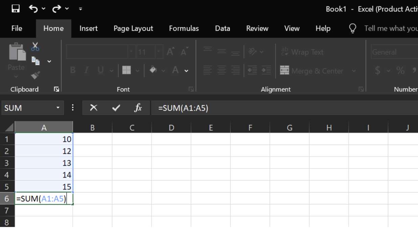Toggle Wrap Text
The width and height of the screenshot is (418, 228).
coord(302,52)
